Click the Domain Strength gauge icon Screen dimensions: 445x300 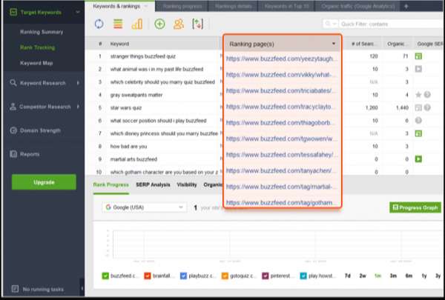(x=13, y=130)
